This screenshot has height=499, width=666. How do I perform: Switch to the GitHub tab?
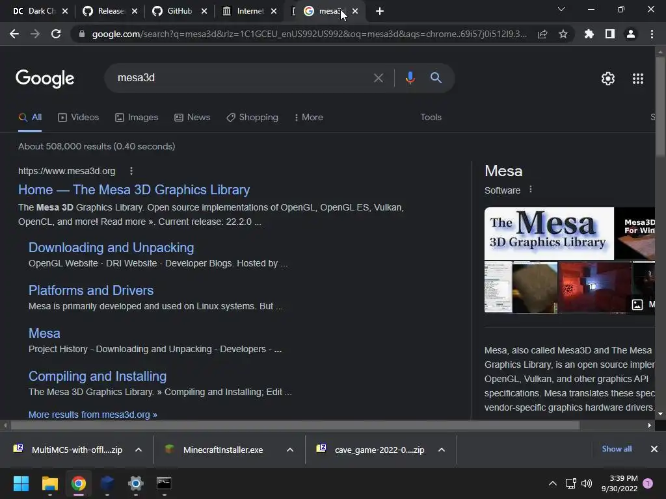click(174, 11)
